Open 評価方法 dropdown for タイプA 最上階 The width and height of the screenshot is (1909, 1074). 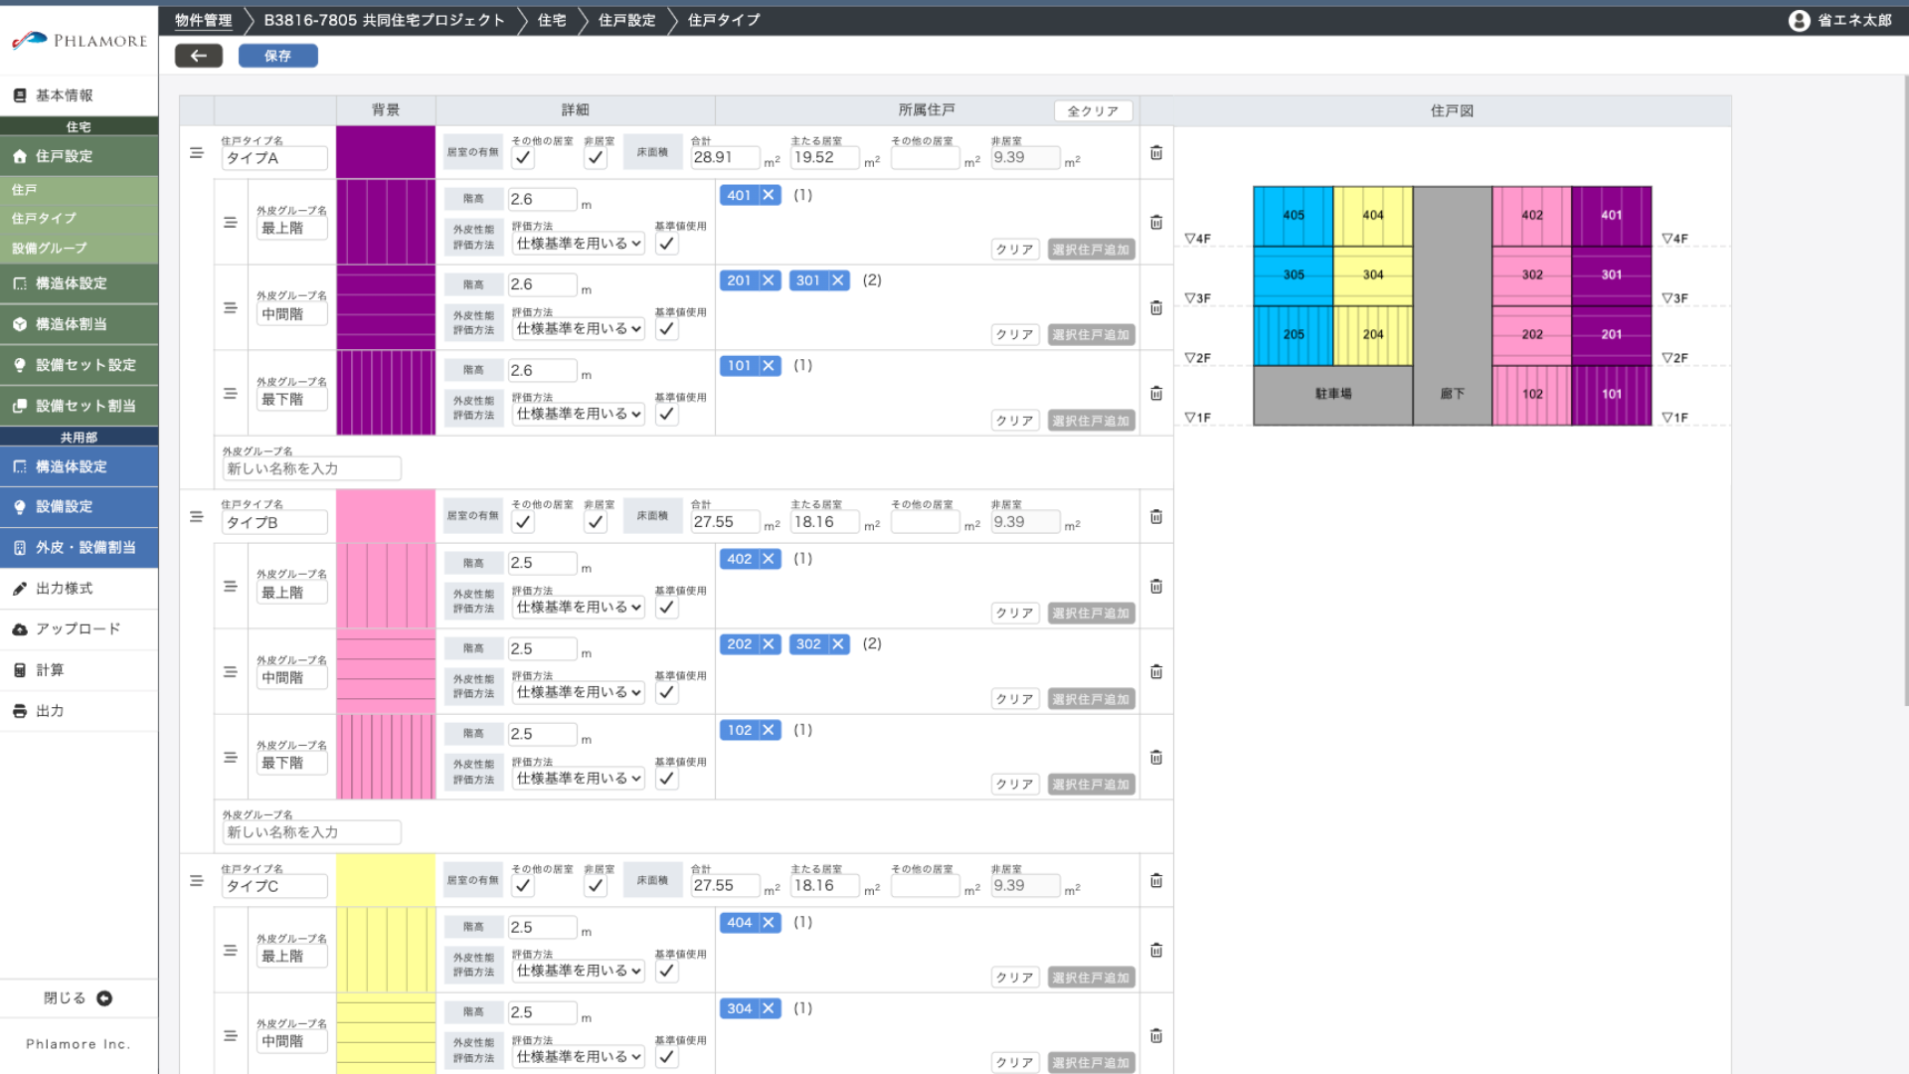[579, 244]
